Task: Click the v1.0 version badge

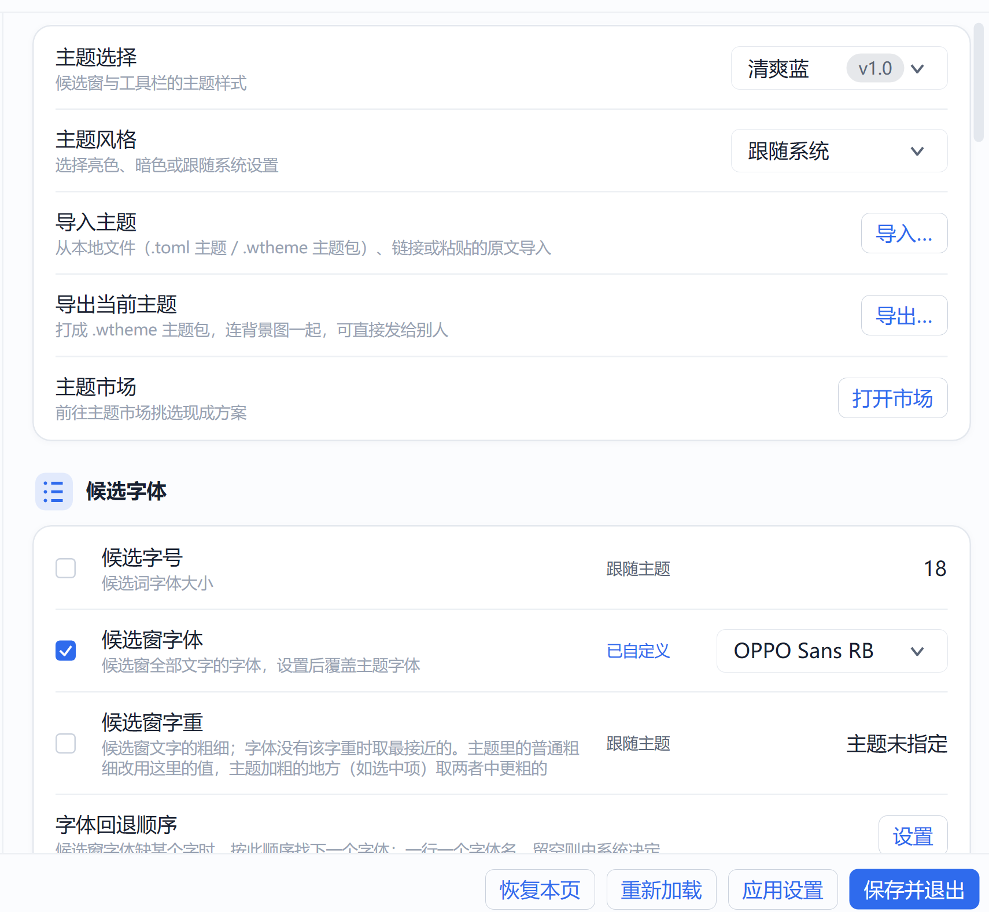Action: click(x=875, y=68)
